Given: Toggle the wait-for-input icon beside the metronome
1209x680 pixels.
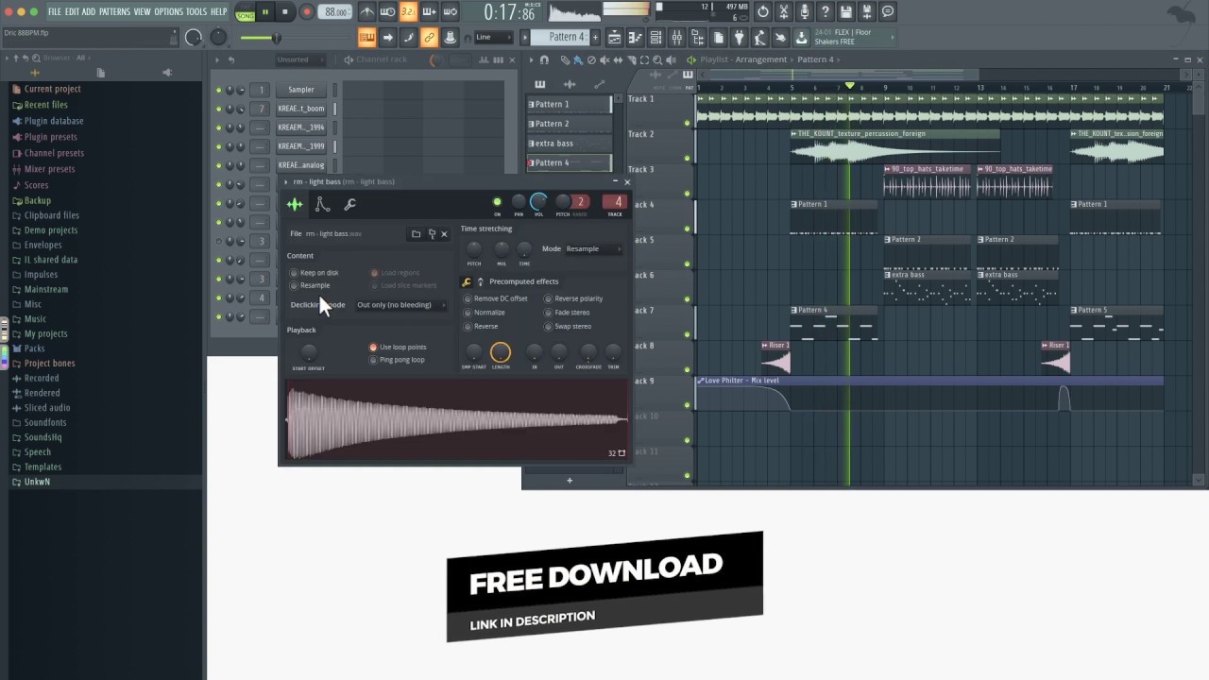Looking at the screenshot, I should [387, 12].
